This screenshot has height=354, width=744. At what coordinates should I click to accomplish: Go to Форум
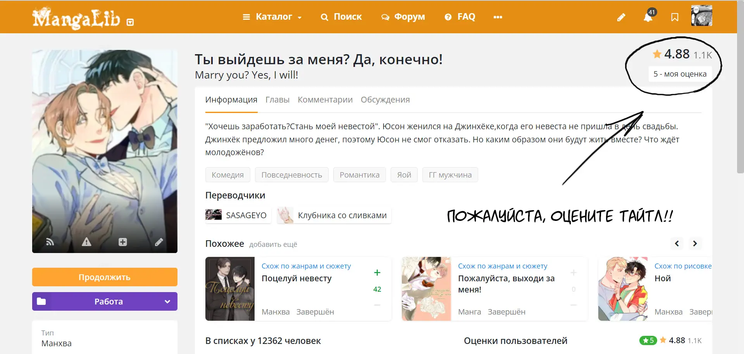click(403, 17)
